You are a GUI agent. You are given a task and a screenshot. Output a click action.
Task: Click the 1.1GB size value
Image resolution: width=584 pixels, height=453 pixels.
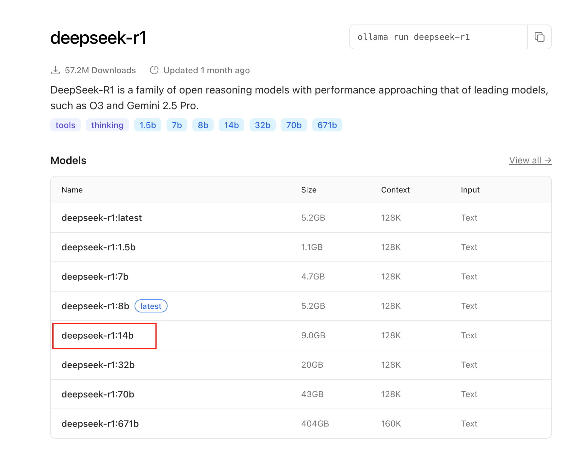point(312,247)
